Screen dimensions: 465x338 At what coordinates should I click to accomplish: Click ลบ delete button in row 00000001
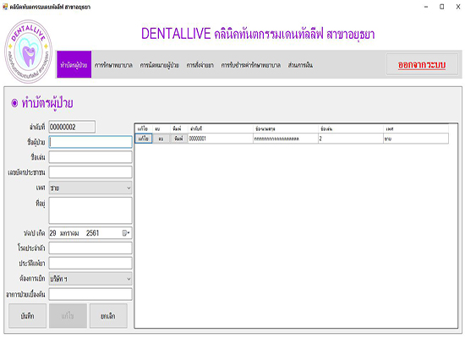(161, 139)
